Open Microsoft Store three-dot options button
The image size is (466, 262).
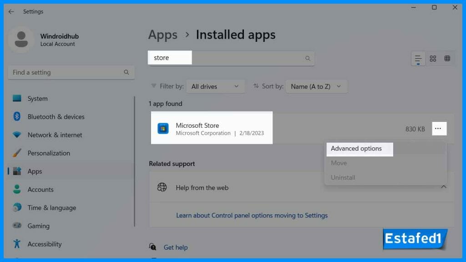pyautogui.click(x=438, y=129)
